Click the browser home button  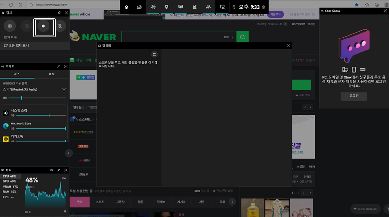pyautogui.click(x=20, y=4)
